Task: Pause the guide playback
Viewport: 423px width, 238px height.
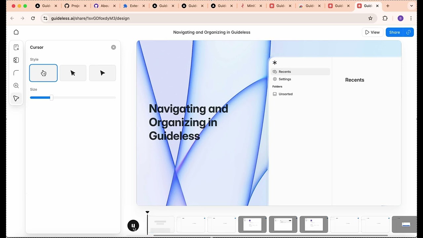Action: pos(133,226)
